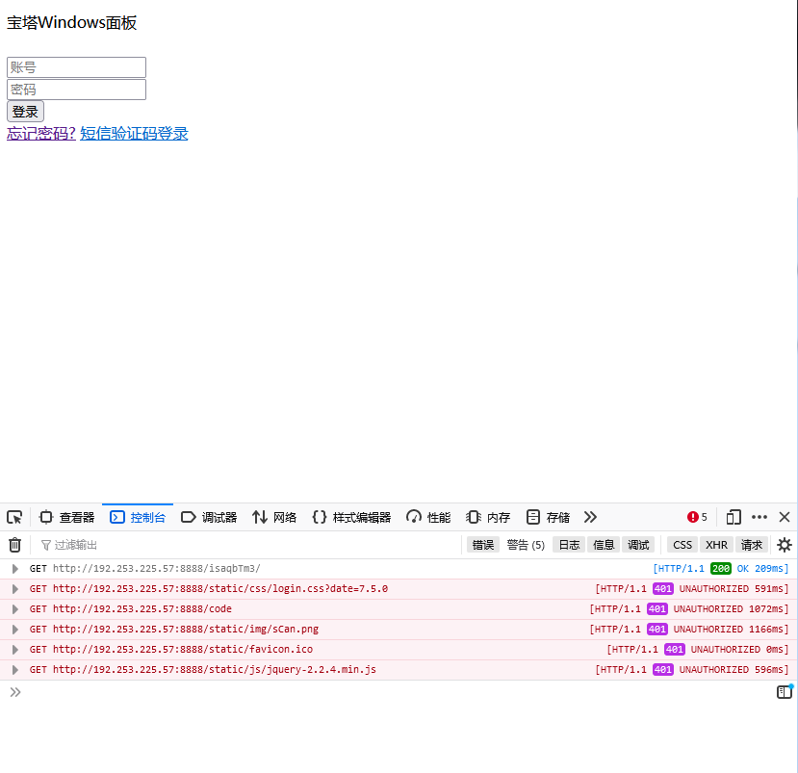Open console settings gear
The width and height of the screenshot is (798, 773).
pos(785,545)
